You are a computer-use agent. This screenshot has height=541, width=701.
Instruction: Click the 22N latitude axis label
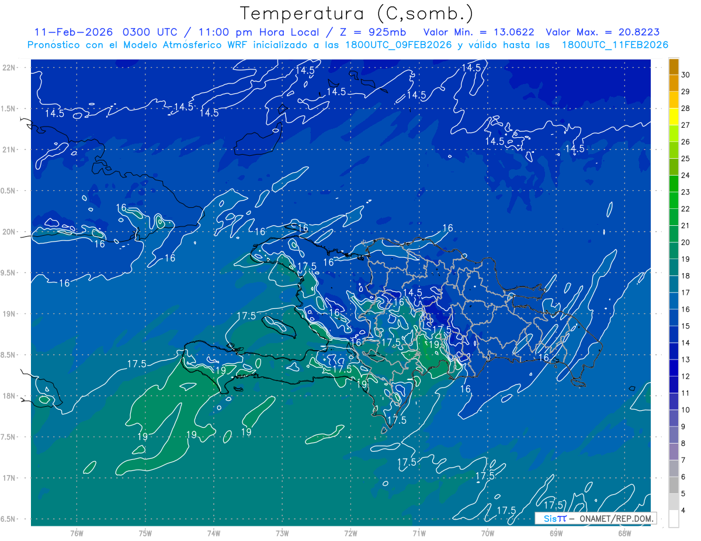point(9,68)
